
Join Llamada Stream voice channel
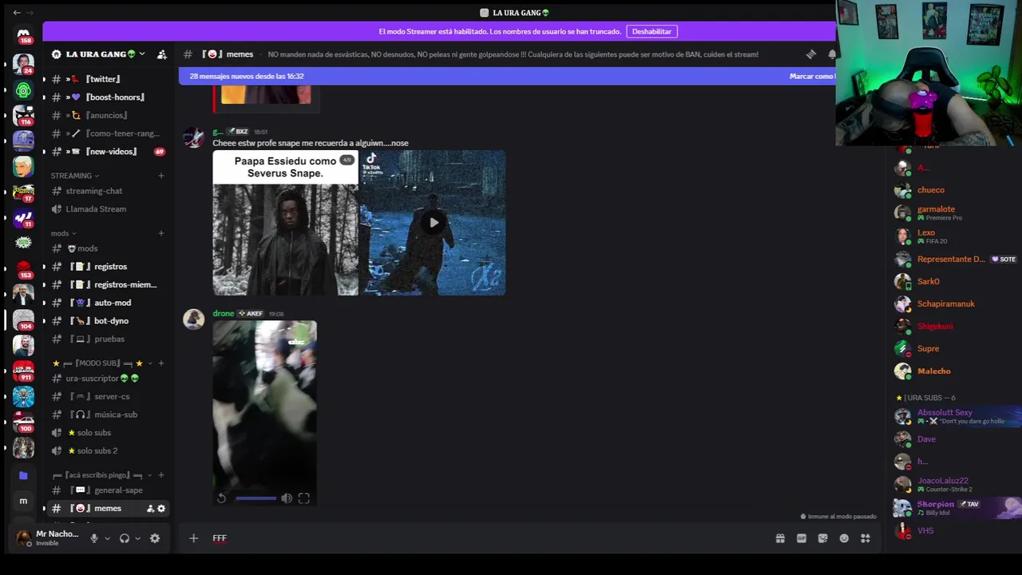pyautogui.click(x=105, y=209)
